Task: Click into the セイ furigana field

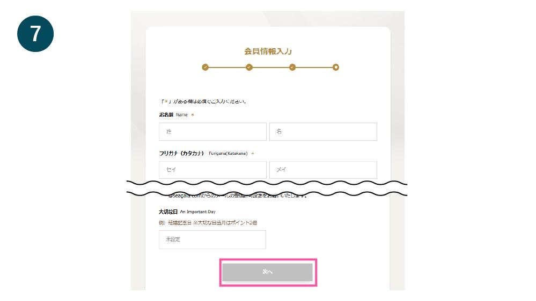Action: point(212,170)
